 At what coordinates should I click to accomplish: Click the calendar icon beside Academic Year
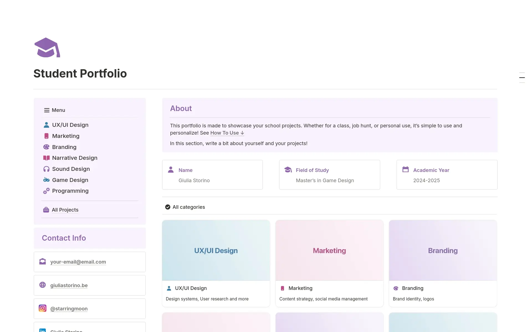406,170
